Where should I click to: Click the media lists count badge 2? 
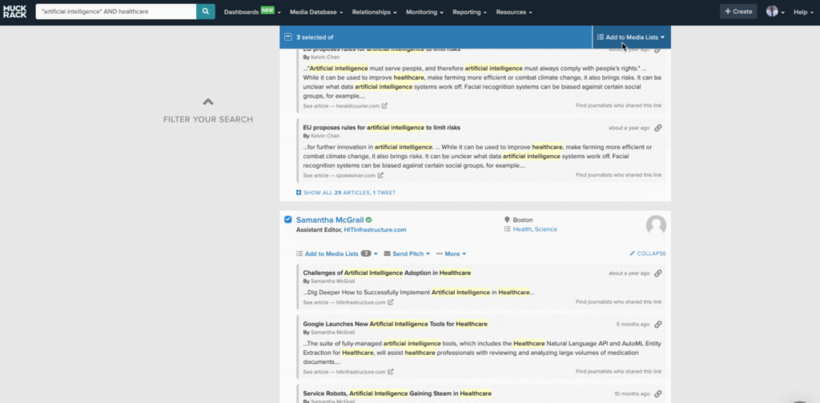pos(366,253)
